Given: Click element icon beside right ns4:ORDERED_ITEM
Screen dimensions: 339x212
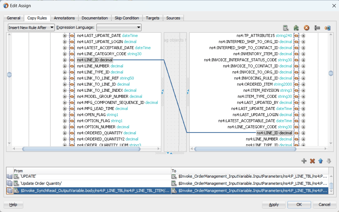Looking at the screenshot, I should coord(296,84).
